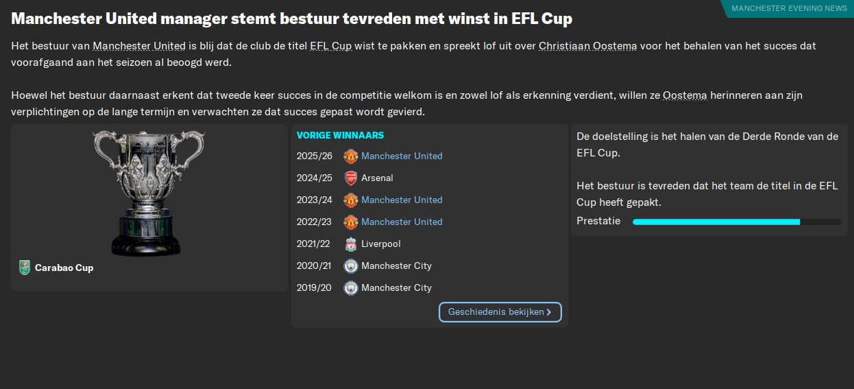Click Manchester City crest for 2019/20

click(350, 287)
